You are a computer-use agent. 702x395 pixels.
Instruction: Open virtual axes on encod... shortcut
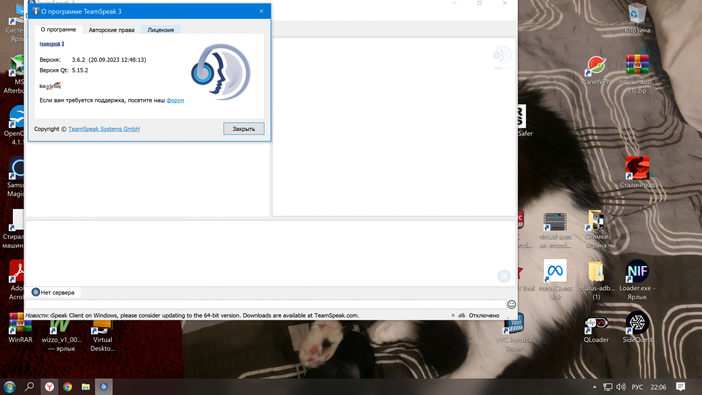point(555,231)
